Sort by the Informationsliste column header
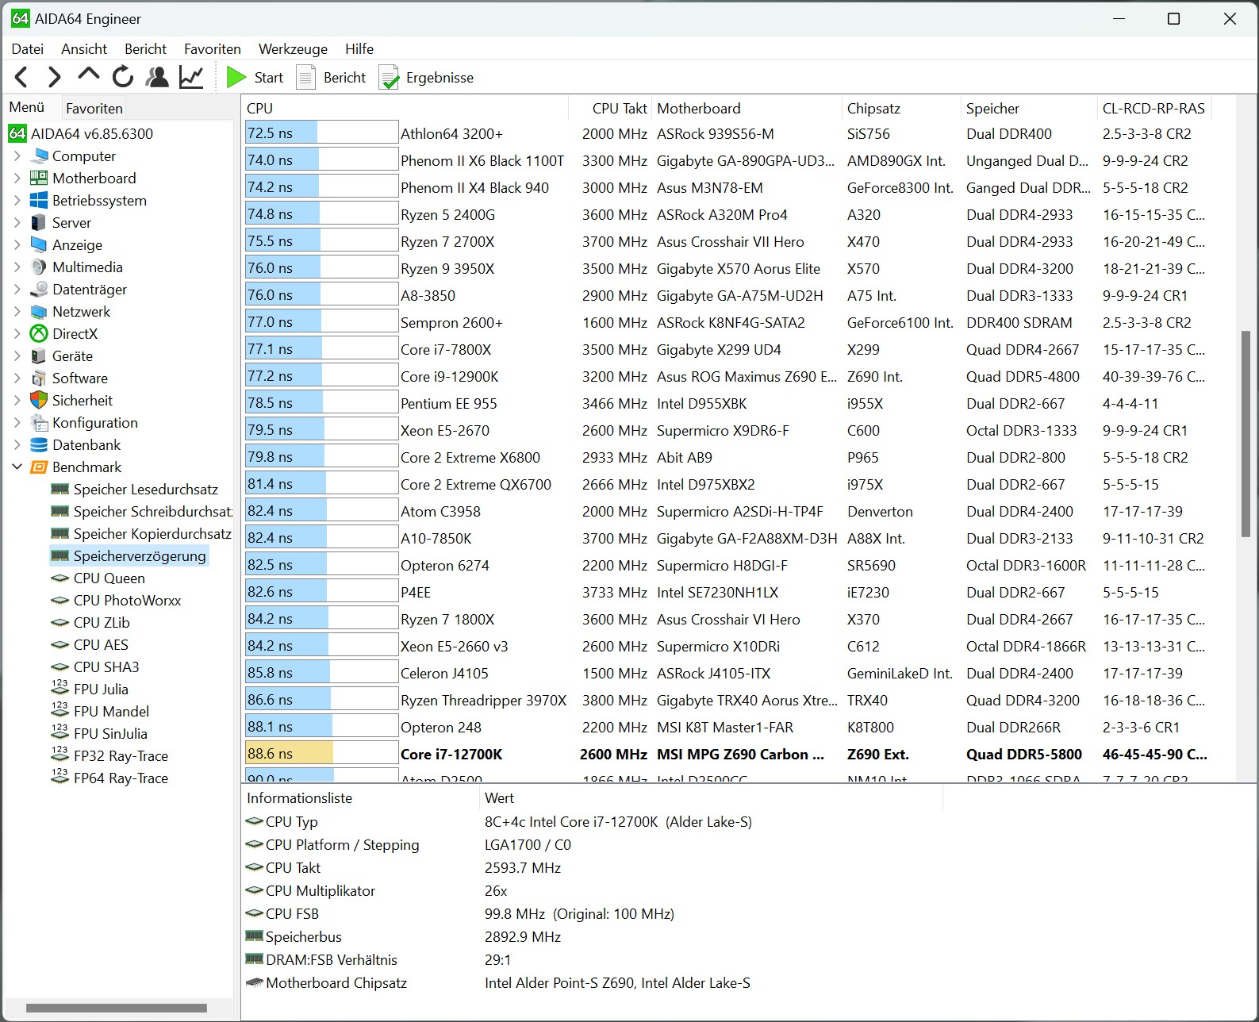The width and height of the screenshot is (1259, 1022). [360, 798]
